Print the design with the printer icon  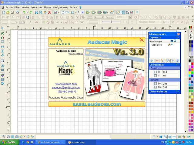click(x=18, y=12)
